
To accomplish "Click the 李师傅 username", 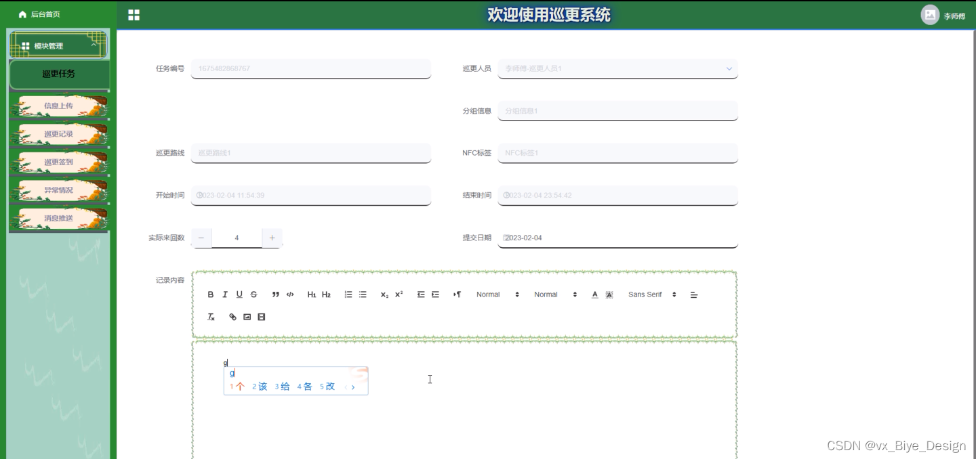I will pyautogui.click(x=954, y=16).
